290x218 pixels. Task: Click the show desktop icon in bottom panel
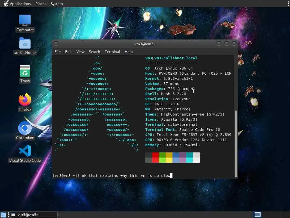[x=3, y=215]
